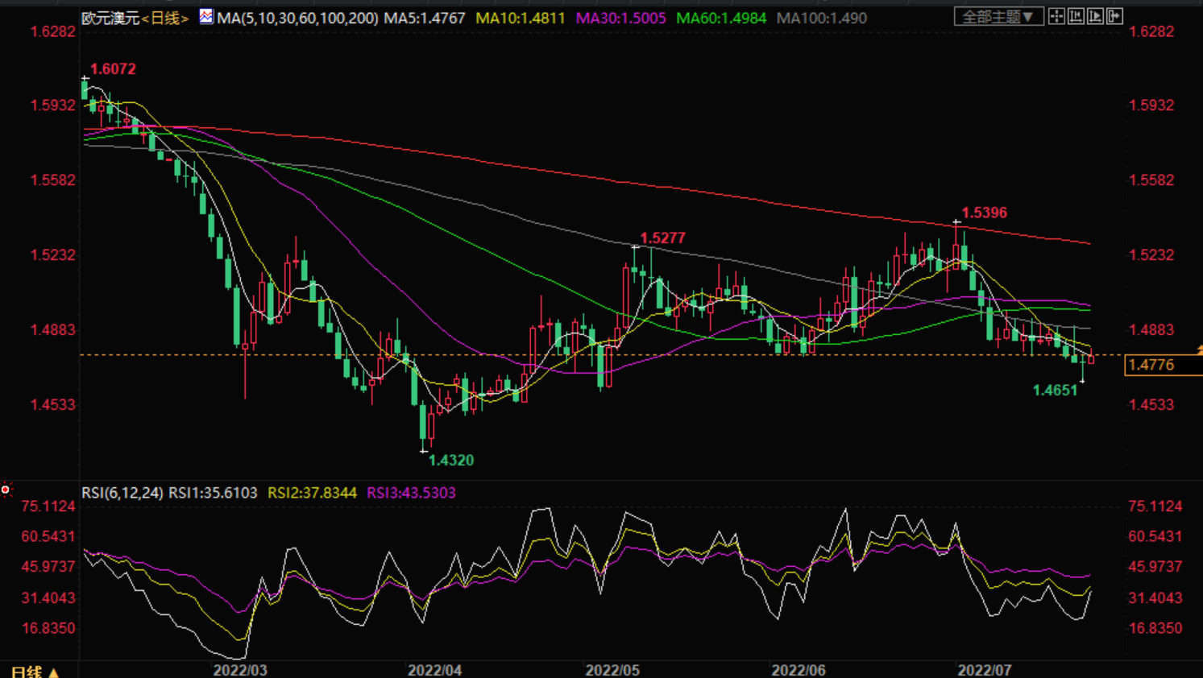
Task: Click the second toolbar icon with vertical bars
Action: (1076, 16)
